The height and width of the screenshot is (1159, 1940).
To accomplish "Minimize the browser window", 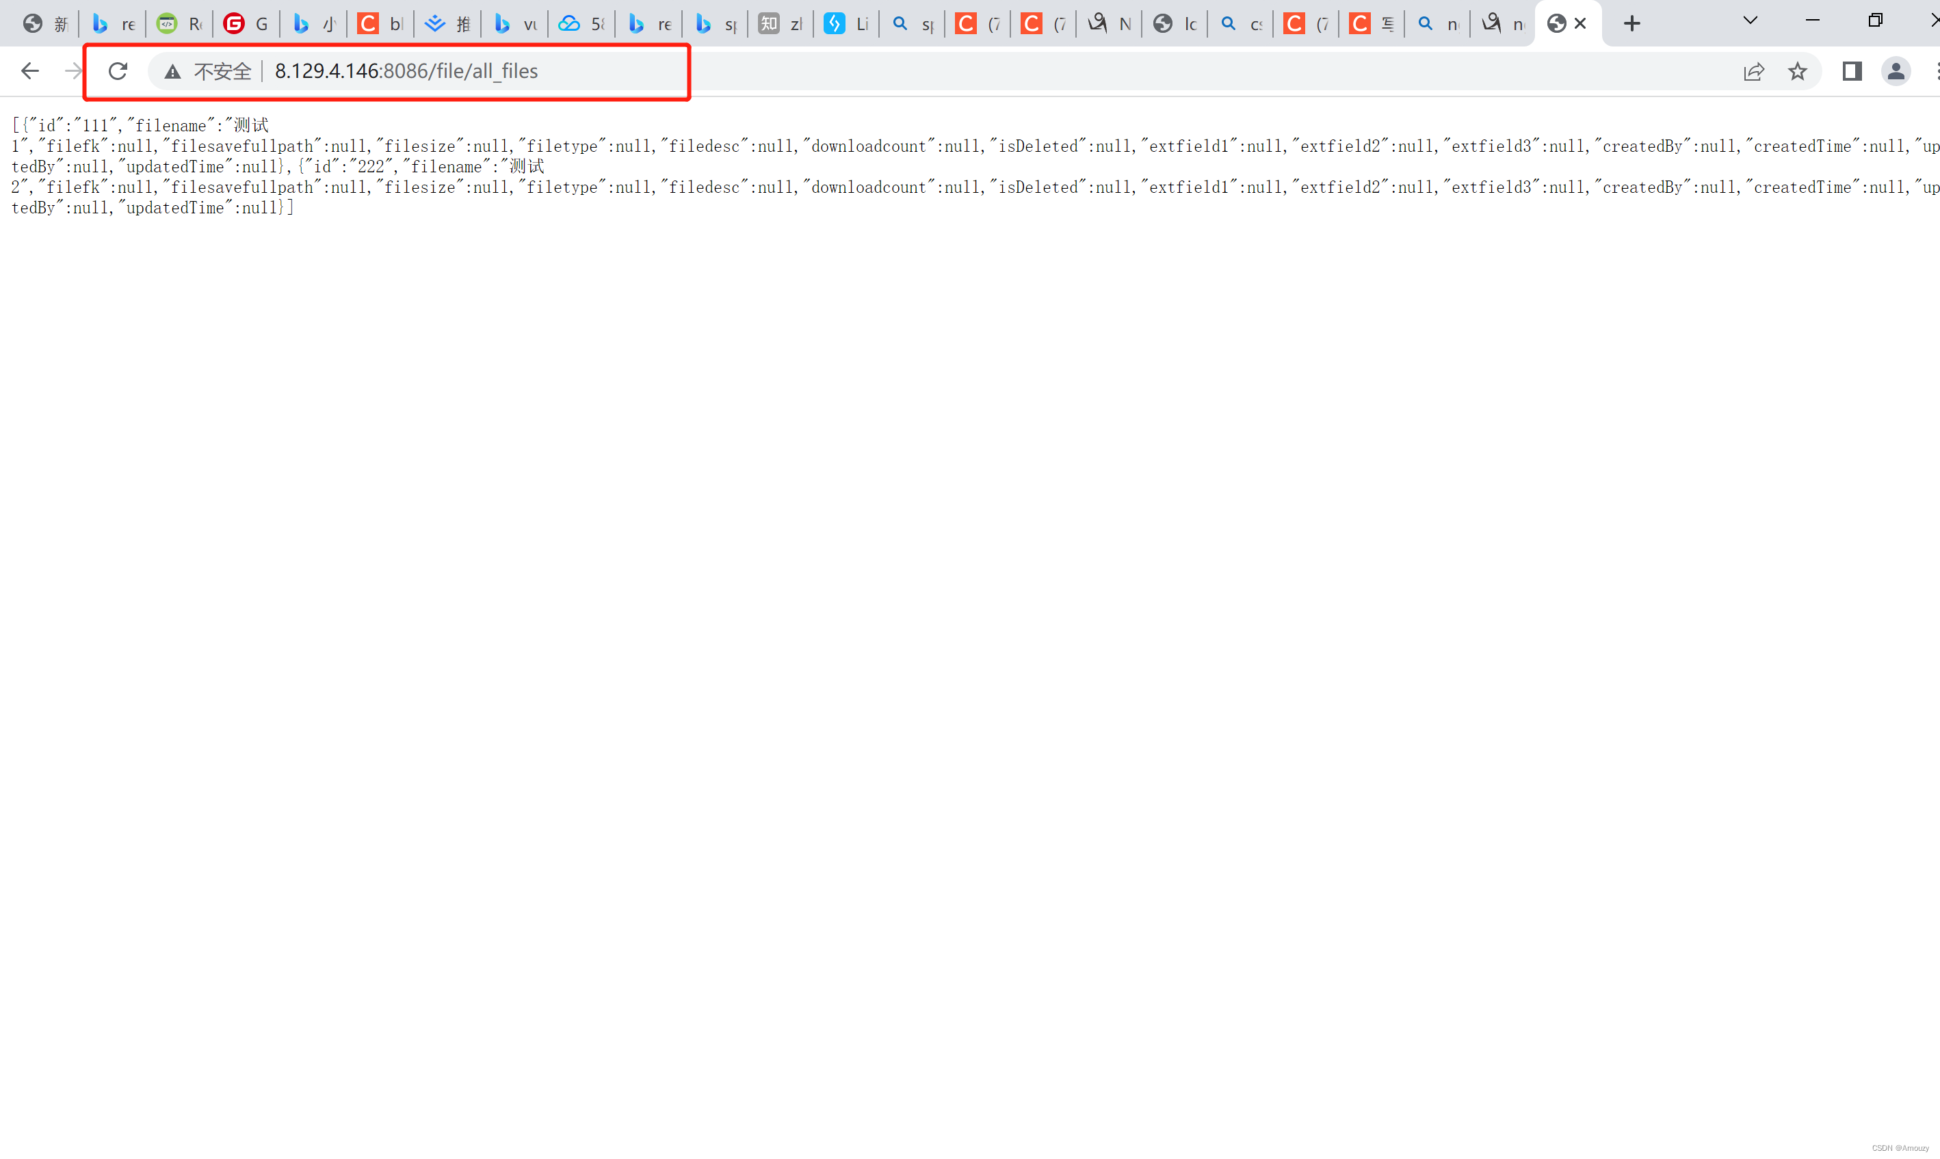I will click(1813, 21).
